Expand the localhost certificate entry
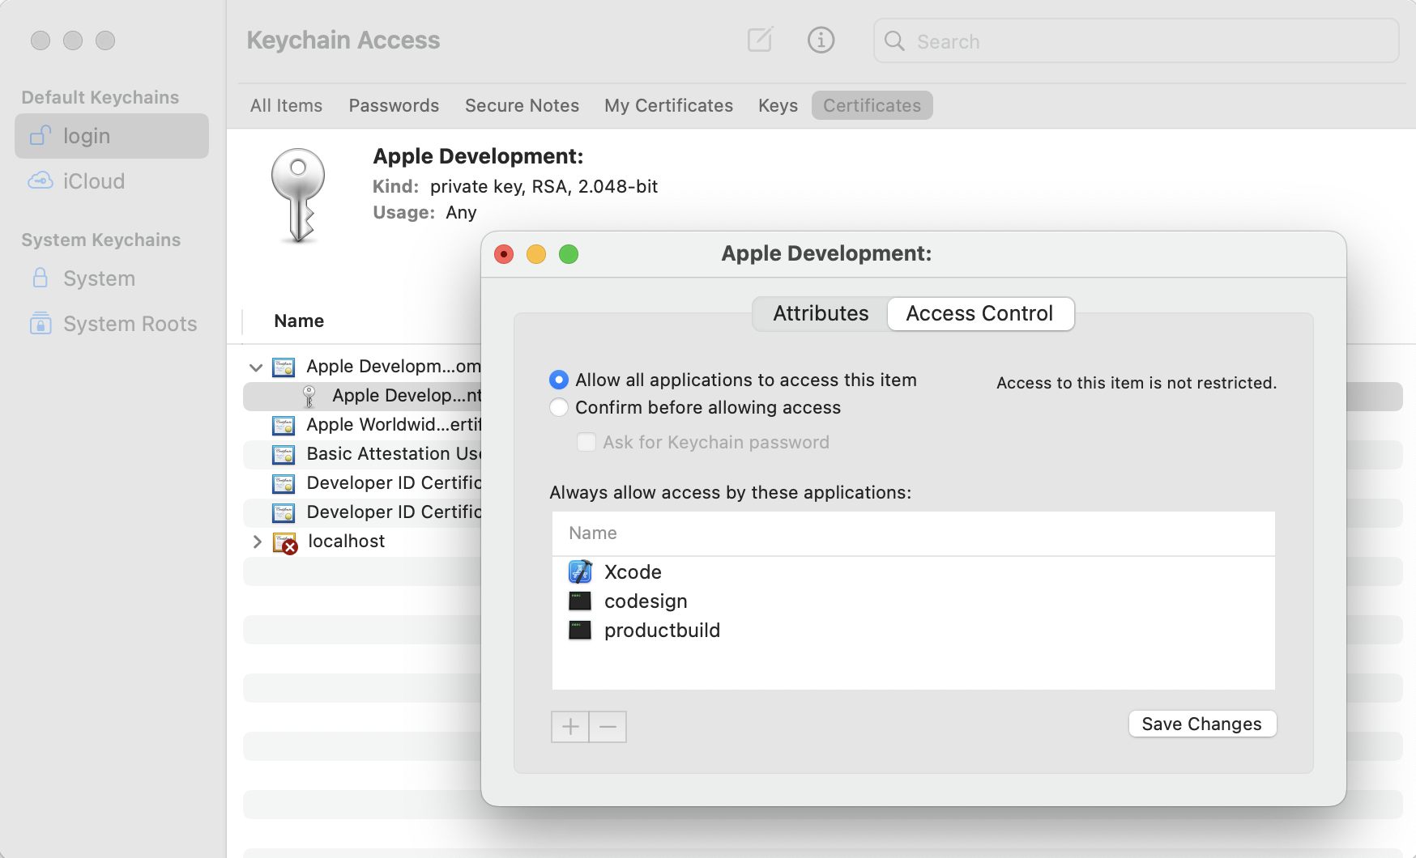1416x858 pixels. click(x=257, y=542)
